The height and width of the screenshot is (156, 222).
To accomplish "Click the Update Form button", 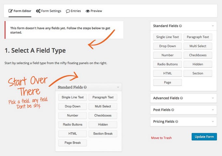I will (x=204, y=137).
